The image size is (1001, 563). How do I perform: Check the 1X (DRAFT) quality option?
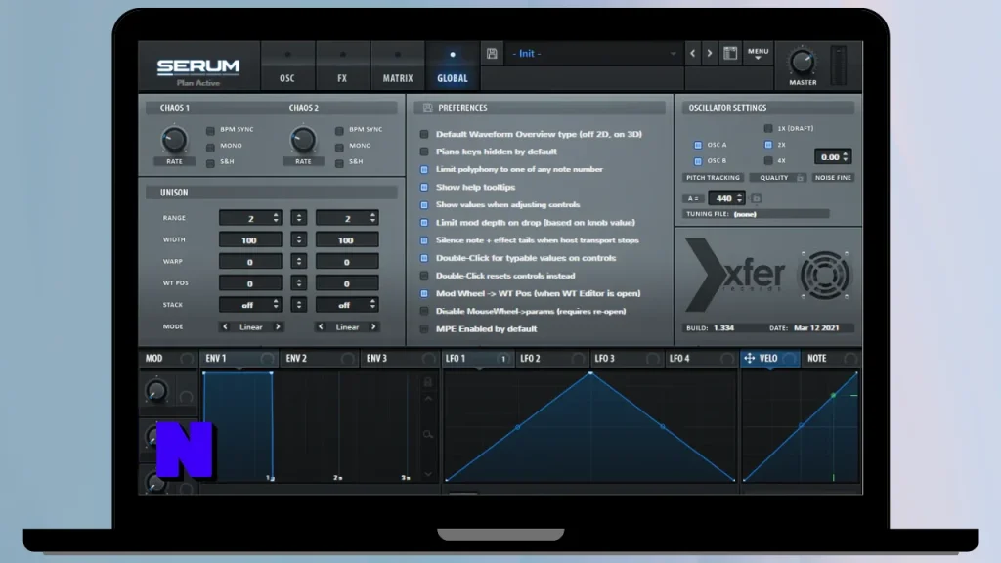(x=768, y=128)
